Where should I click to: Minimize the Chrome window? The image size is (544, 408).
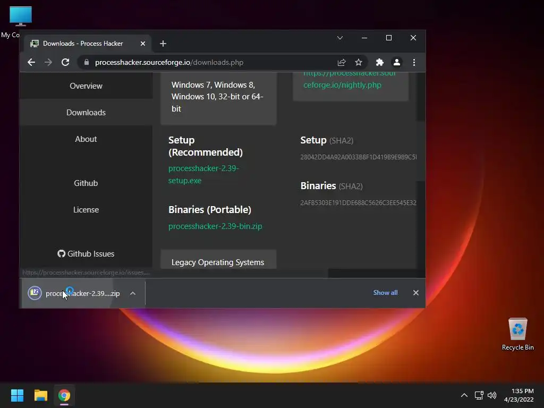364,38
